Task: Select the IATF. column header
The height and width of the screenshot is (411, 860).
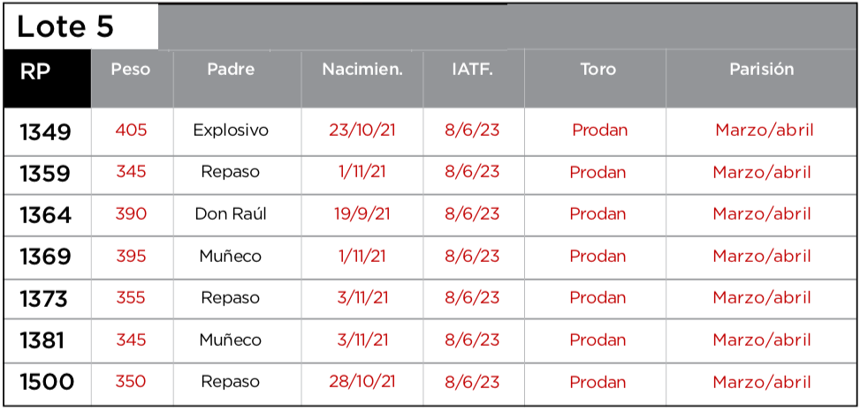Action: click(x=472, y=70)
